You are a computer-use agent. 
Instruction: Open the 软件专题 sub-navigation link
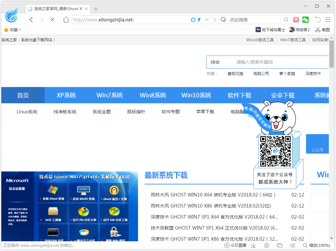pos(171,112)
